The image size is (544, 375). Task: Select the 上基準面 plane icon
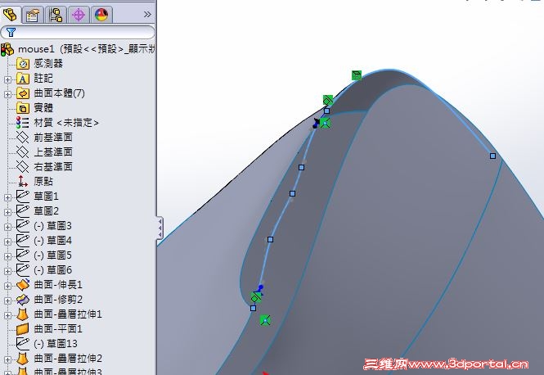(23, 152)
